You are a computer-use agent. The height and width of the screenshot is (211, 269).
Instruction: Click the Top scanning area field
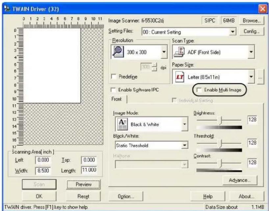point(89,160)
